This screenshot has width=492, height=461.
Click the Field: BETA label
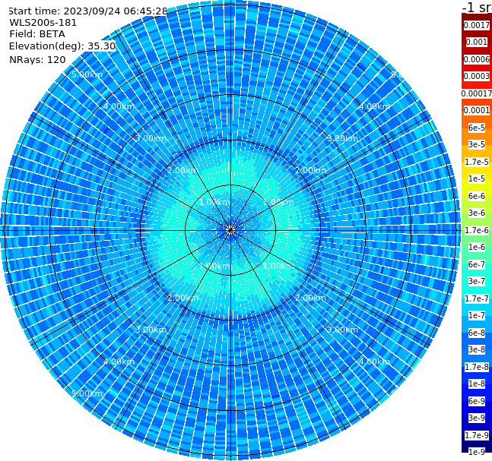pos(37,34)
